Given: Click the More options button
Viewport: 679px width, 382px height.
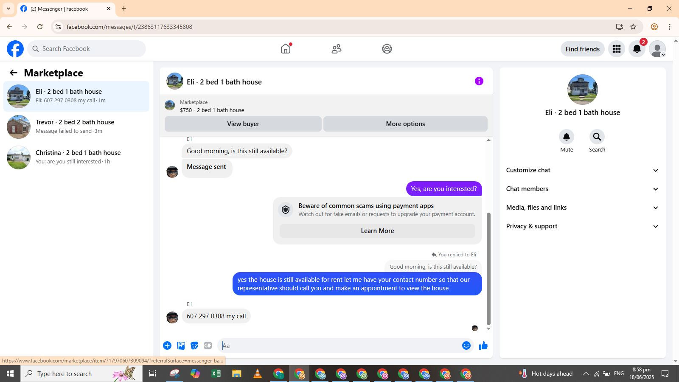Looking at the screenshot, I should click(x=405, y=124).
